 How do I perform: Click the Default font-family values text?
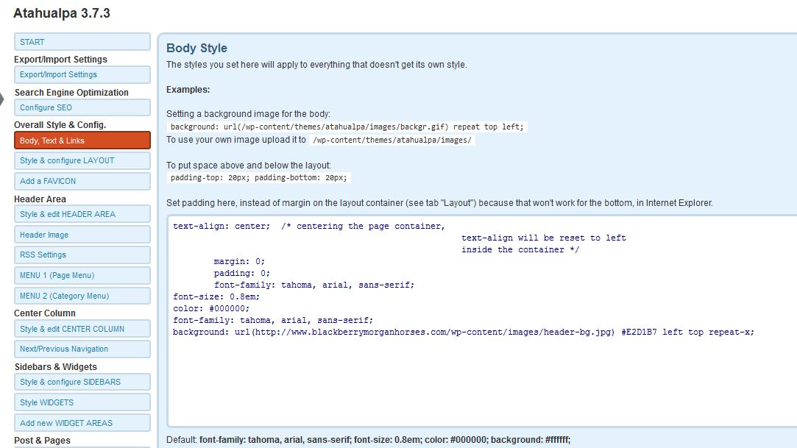pos(385,440)
